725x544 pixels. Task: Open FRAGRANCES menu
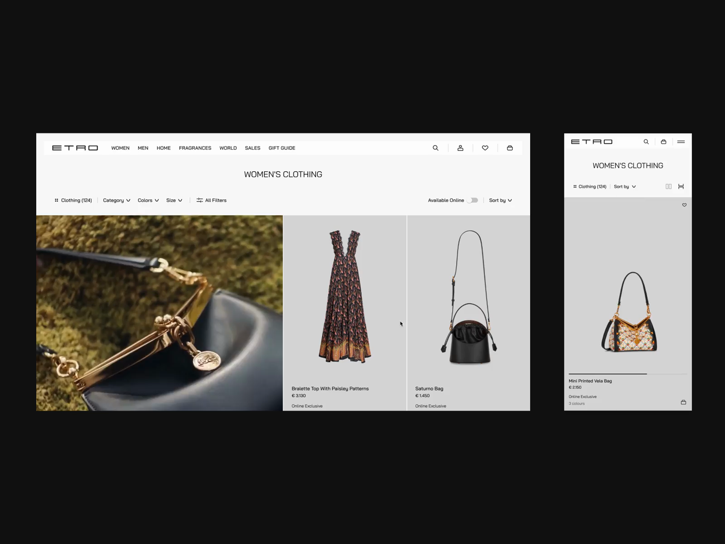point(195,148)
